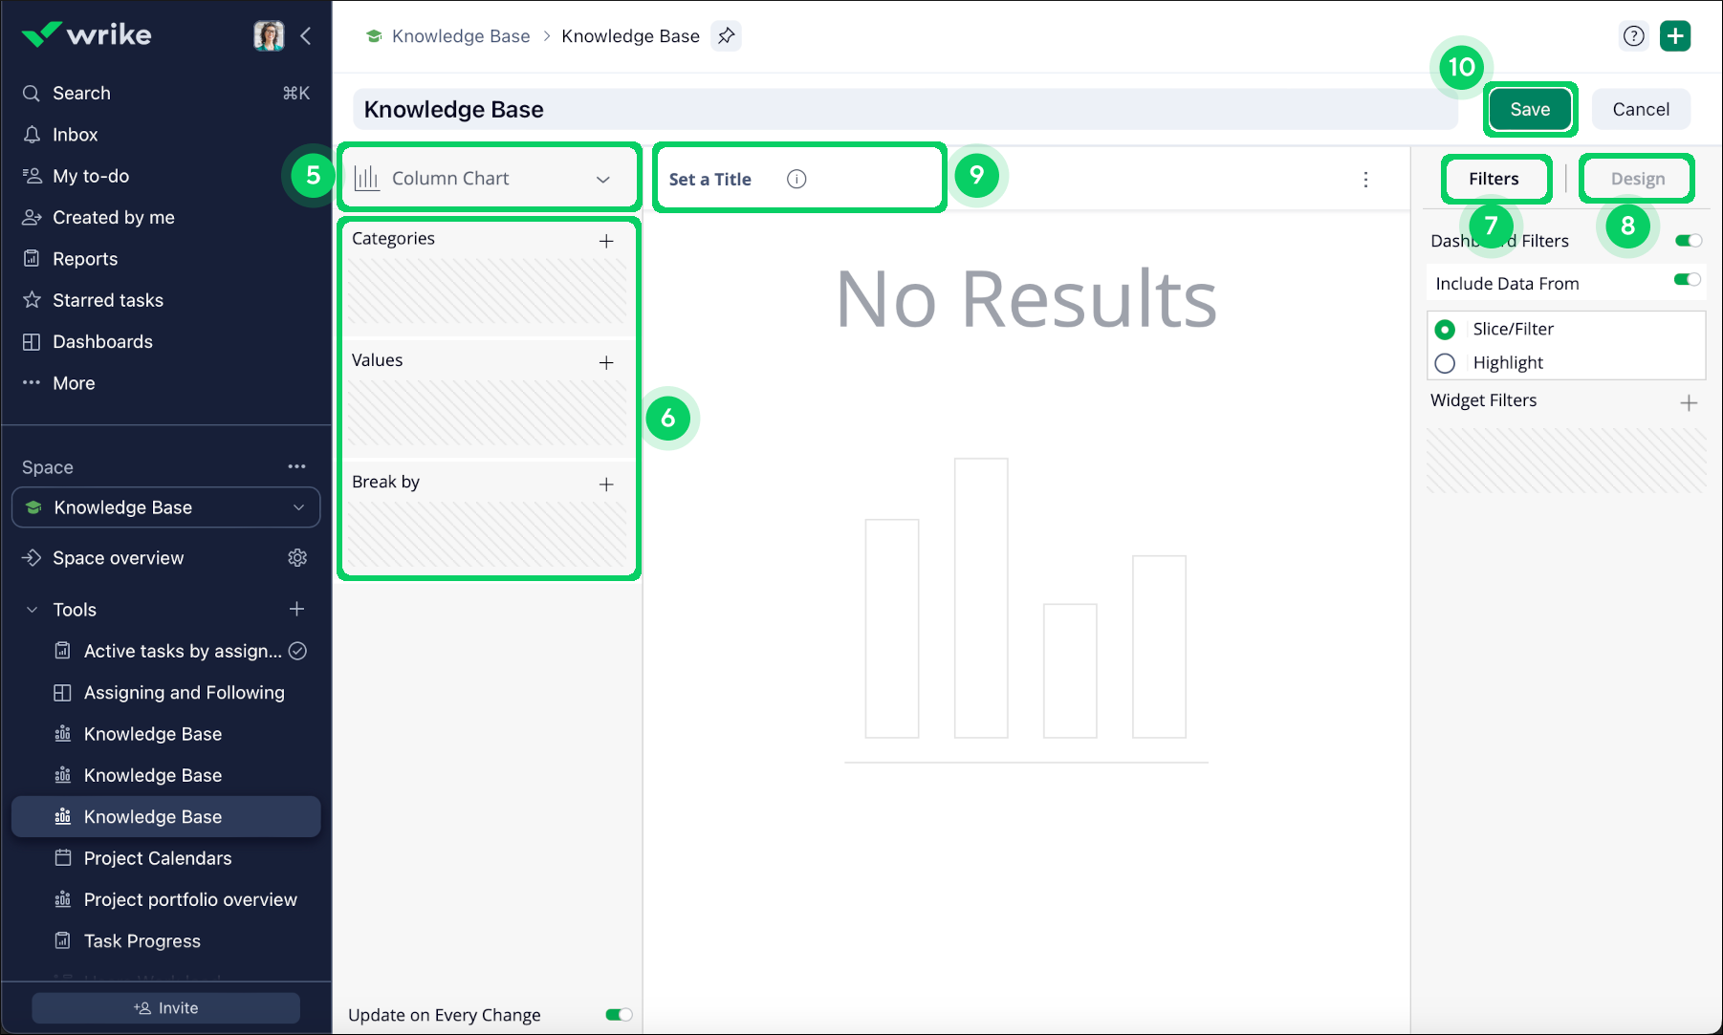Open Search from the sidebar
This screenshot has height=1035, width=1723.
80,93
